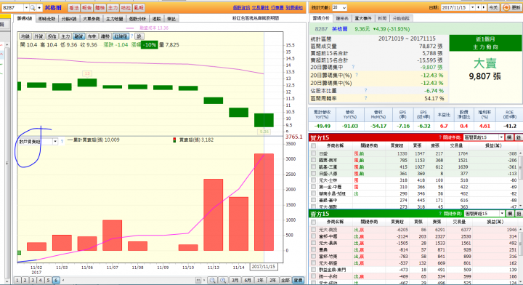Viewport: 523px width, 285px height.
Task: Switch to the 分點K線 tab
Action: [x=69, y=19]
